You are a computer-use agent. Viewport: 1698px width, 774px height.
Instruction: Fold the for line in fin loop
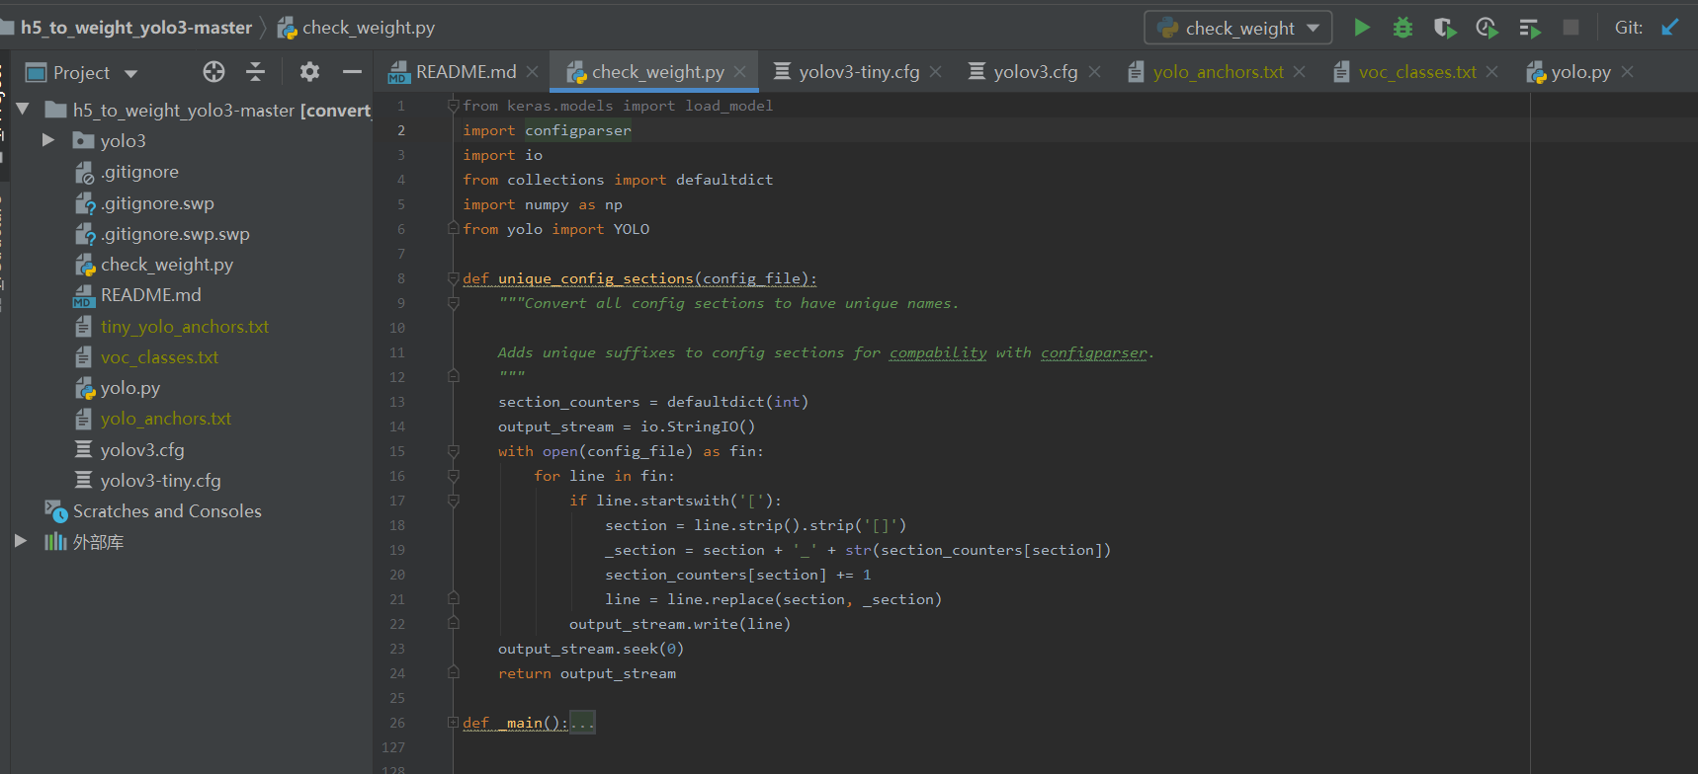pyautogui.click(x=453, y=476)
